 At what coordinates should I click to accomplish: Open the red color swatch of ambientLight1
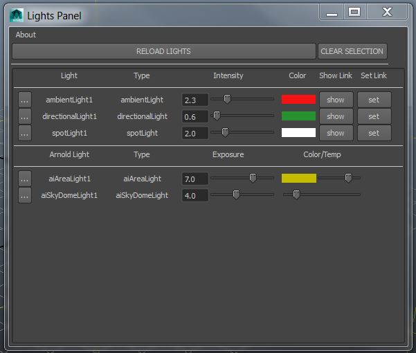(x=298, y=100)
